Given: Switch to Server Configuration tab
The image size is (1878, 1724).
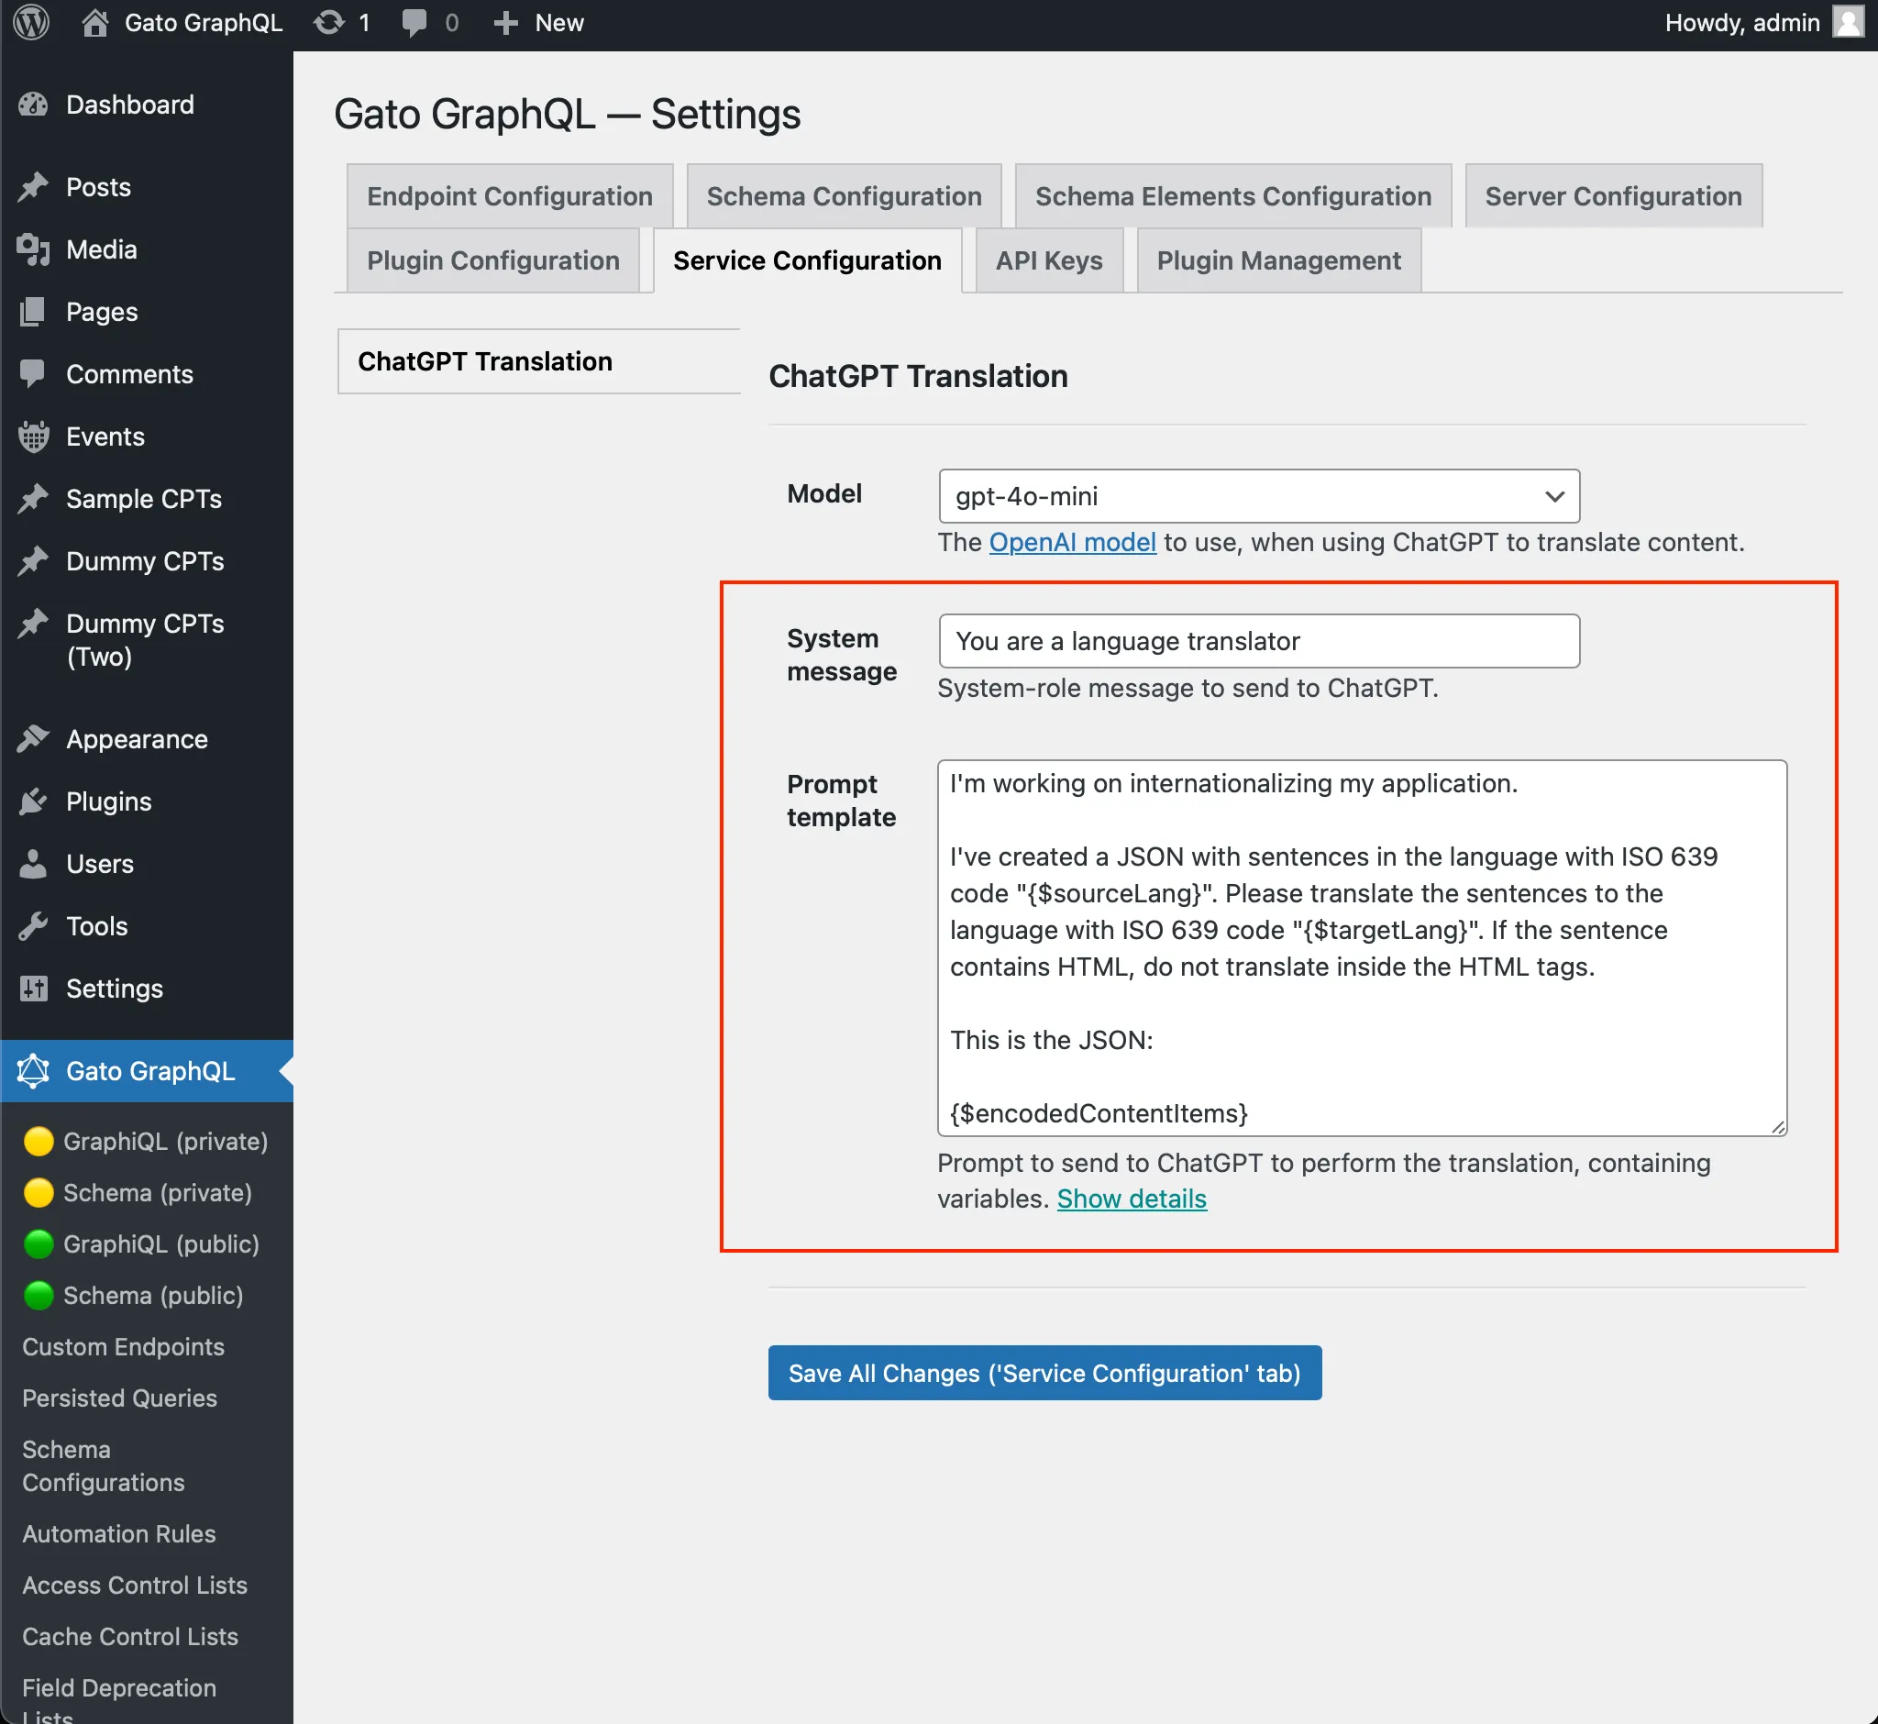Looking at the screenshot, I should tap(1613, 196).
